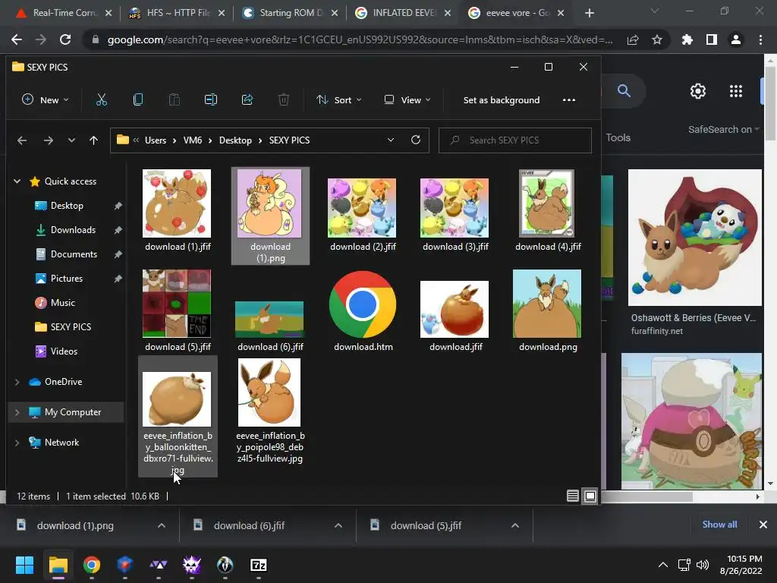Open options for download (6).jfif download
Viewport: 777px width, 583px height.
click(x=338, y=525)
